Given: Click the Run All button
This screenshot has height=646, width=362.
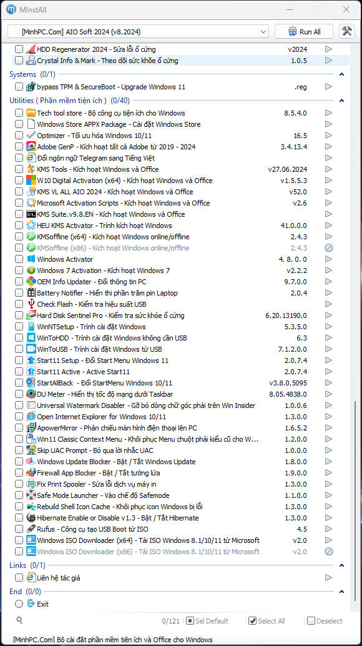Looking at the screenshot, I should point(305,32).
